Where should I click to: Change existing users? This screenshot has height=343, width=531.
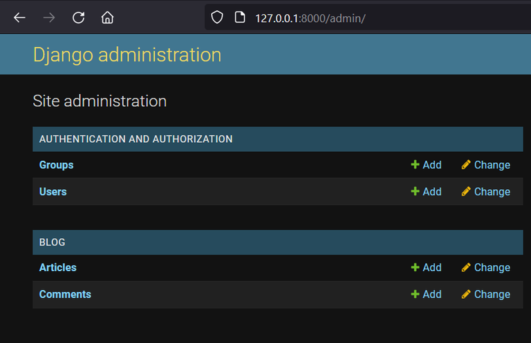pyautogui.click(x=492, y=192)
